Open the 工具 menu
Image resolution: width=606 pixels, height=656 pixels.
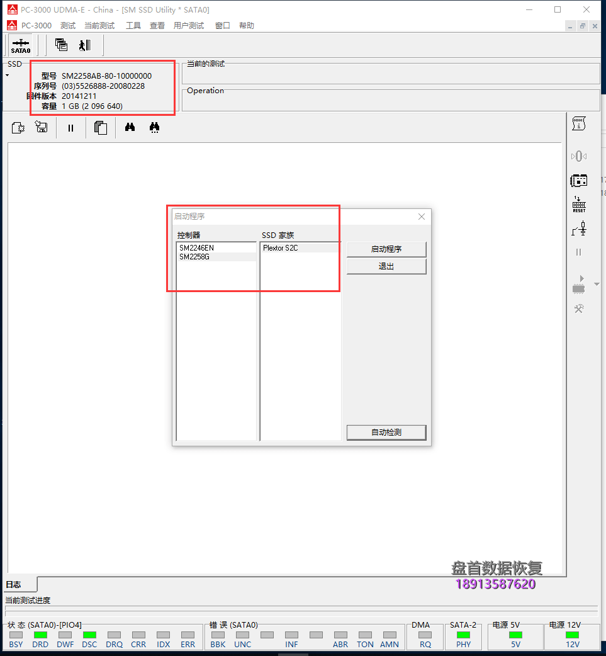pos(133,26)
